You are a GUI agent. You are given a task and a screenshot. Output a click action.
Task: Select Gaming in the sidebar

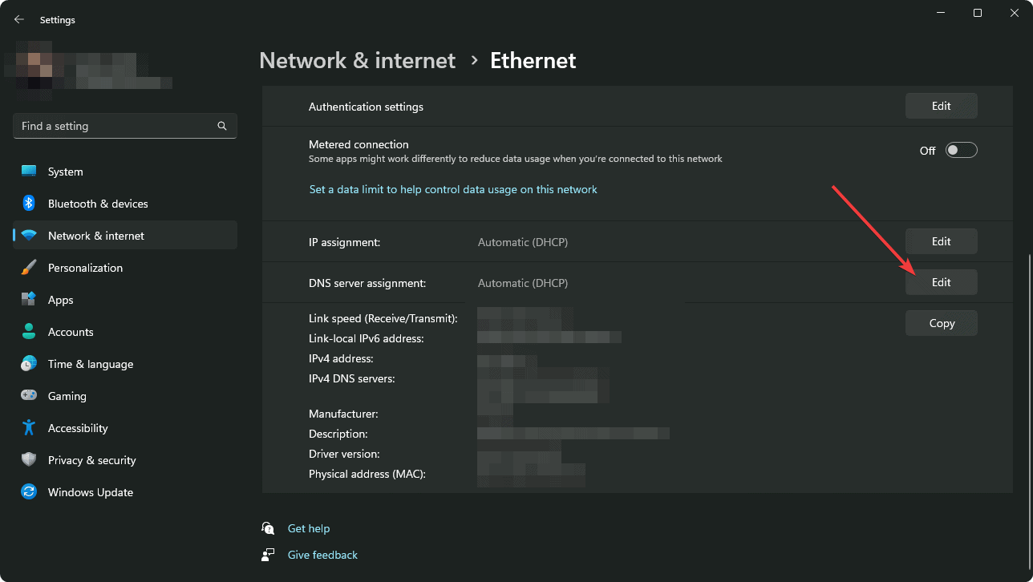pos(125,396)
